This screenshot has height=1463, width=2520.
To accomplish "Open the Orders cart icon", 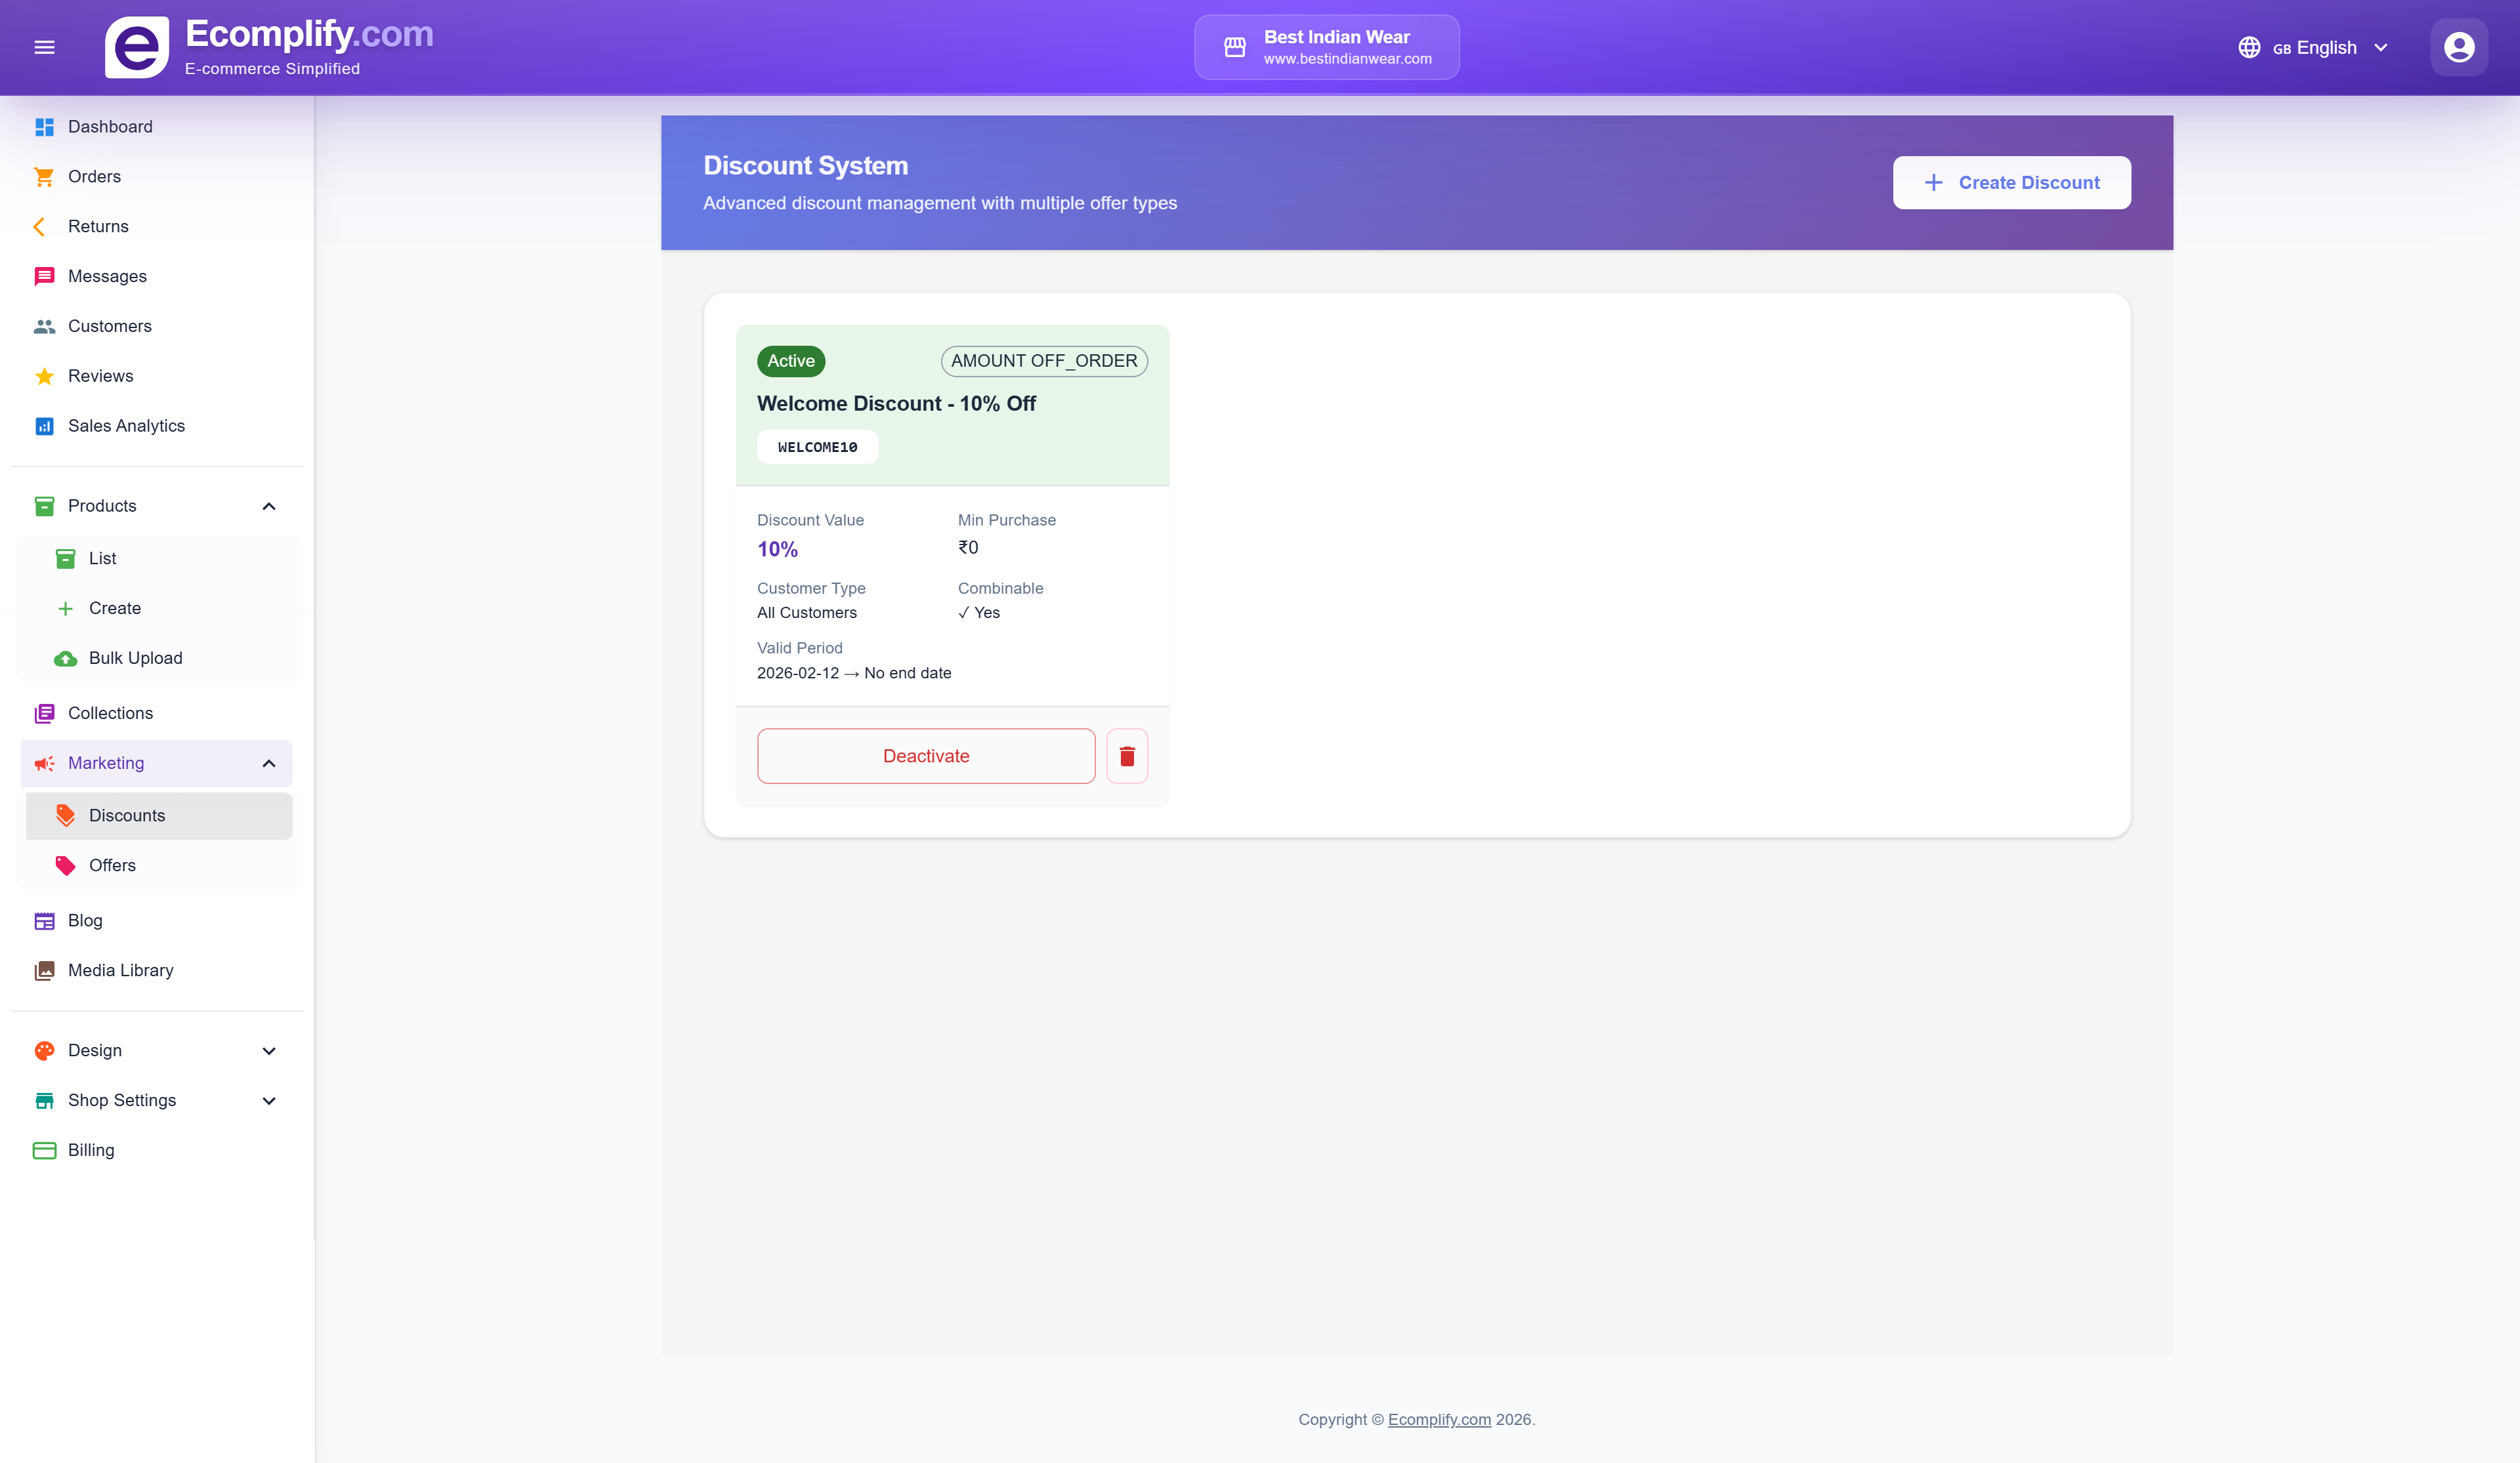I will tap(44, 176).
